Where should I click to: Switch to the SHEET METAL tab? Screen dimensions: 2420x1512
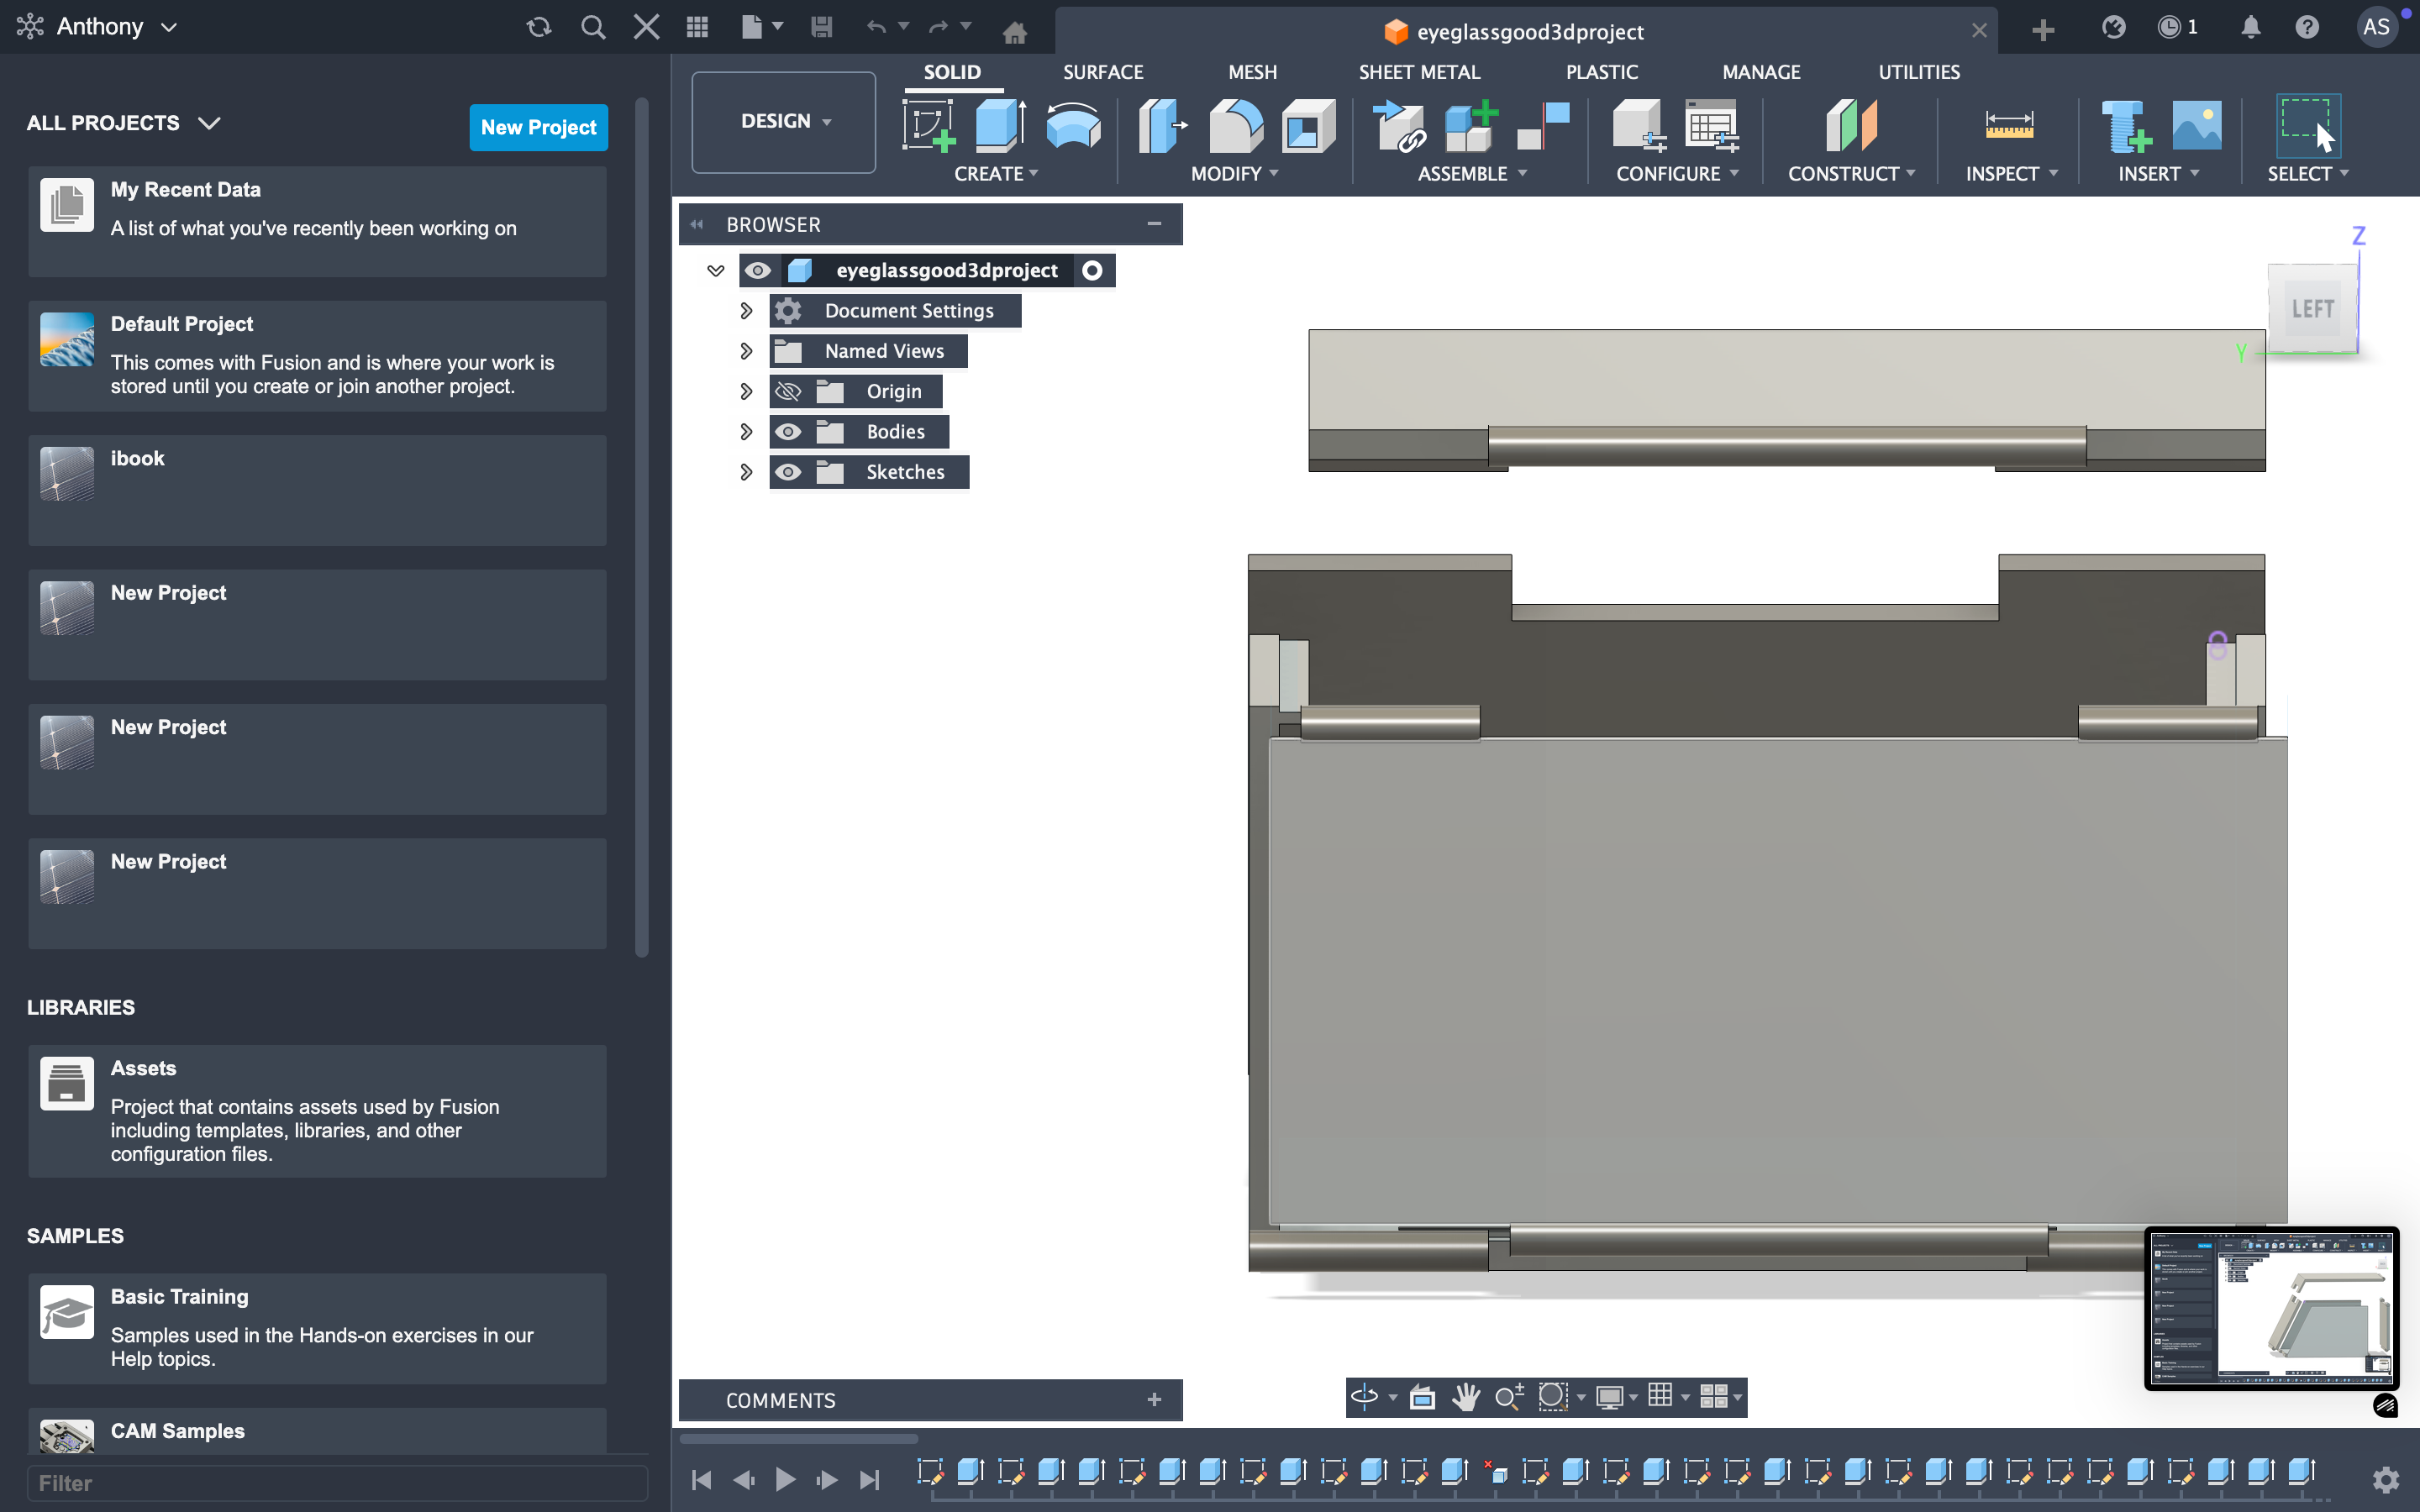(1418, 72)
